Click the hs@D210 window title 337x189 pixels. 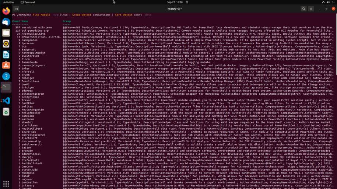[x=175, y=9]
